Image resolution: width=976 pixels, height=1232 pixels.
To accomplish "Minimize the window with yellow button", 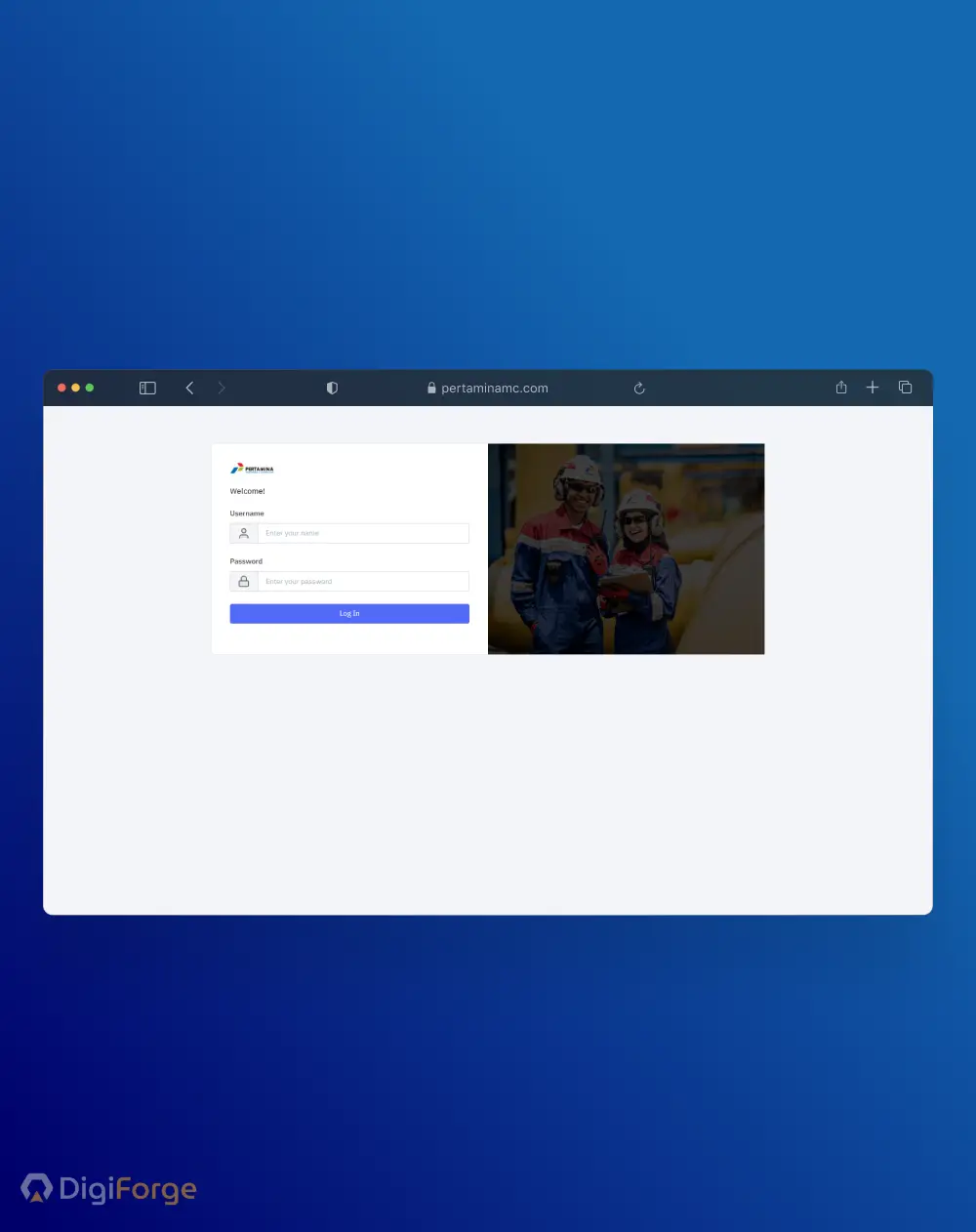I will [x=75, y=388].
